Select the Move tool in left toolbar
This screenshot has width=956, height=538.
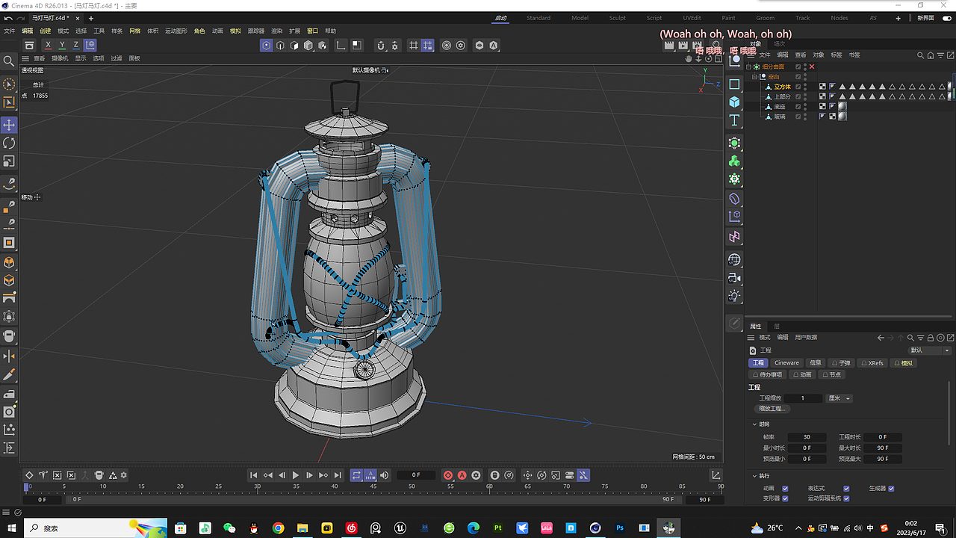10,125
